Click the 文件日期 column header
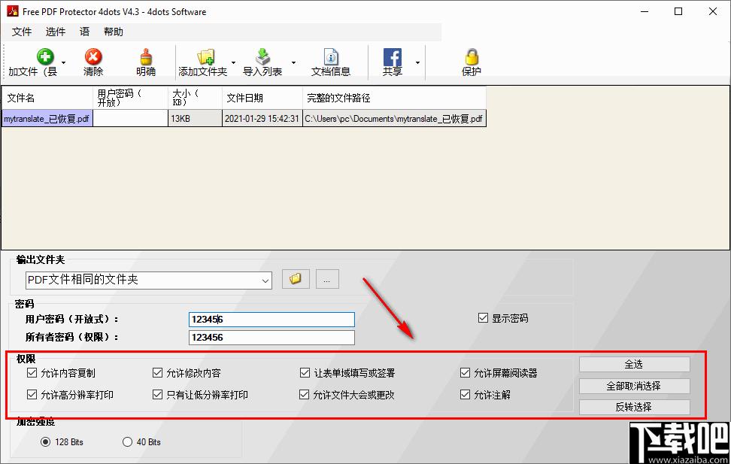This screenshot has height=464, width=731. 262,98
